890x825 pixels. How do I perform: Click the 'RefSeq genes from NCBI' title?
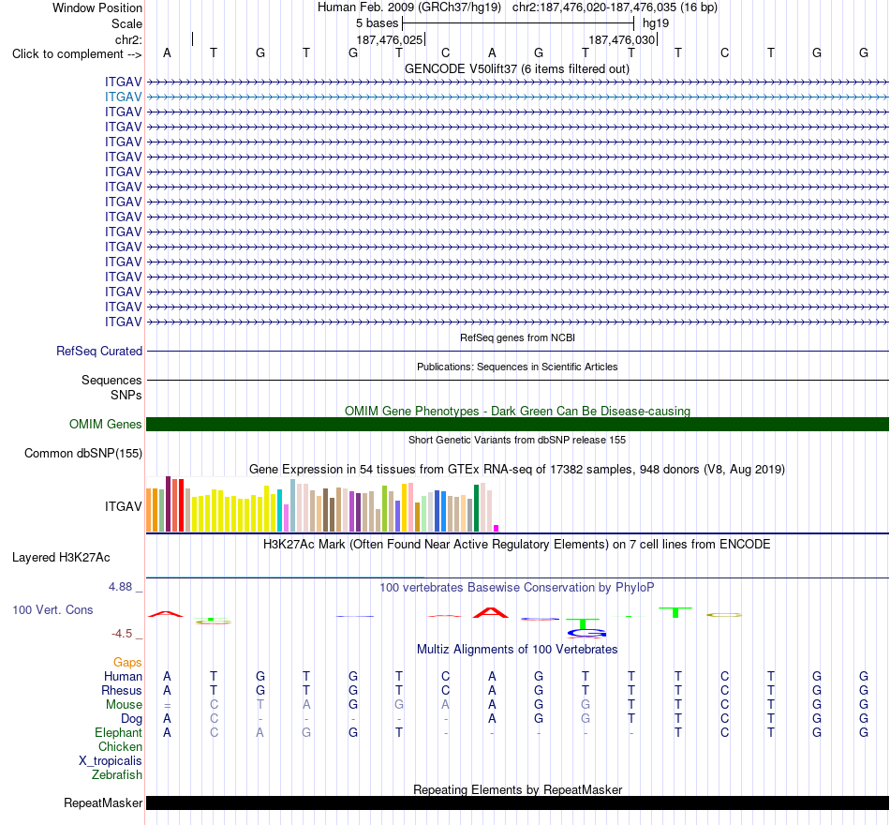[x=517, y=337]
